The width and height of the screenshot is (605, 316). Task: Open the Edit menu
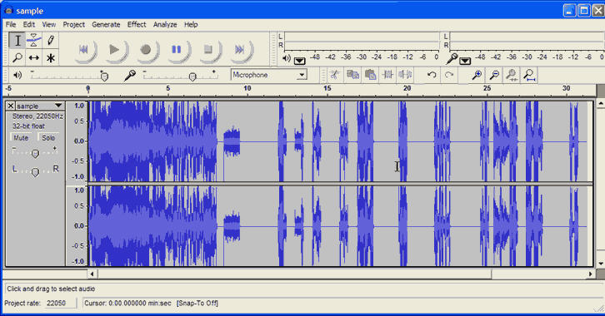tap(29, 25)
